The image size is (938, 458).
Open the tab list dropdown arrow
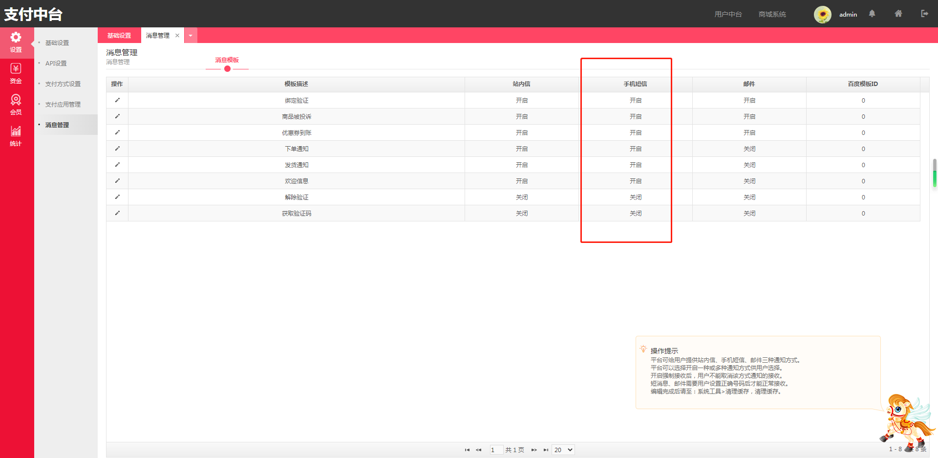pyautogui.click(x=191, y=35)
